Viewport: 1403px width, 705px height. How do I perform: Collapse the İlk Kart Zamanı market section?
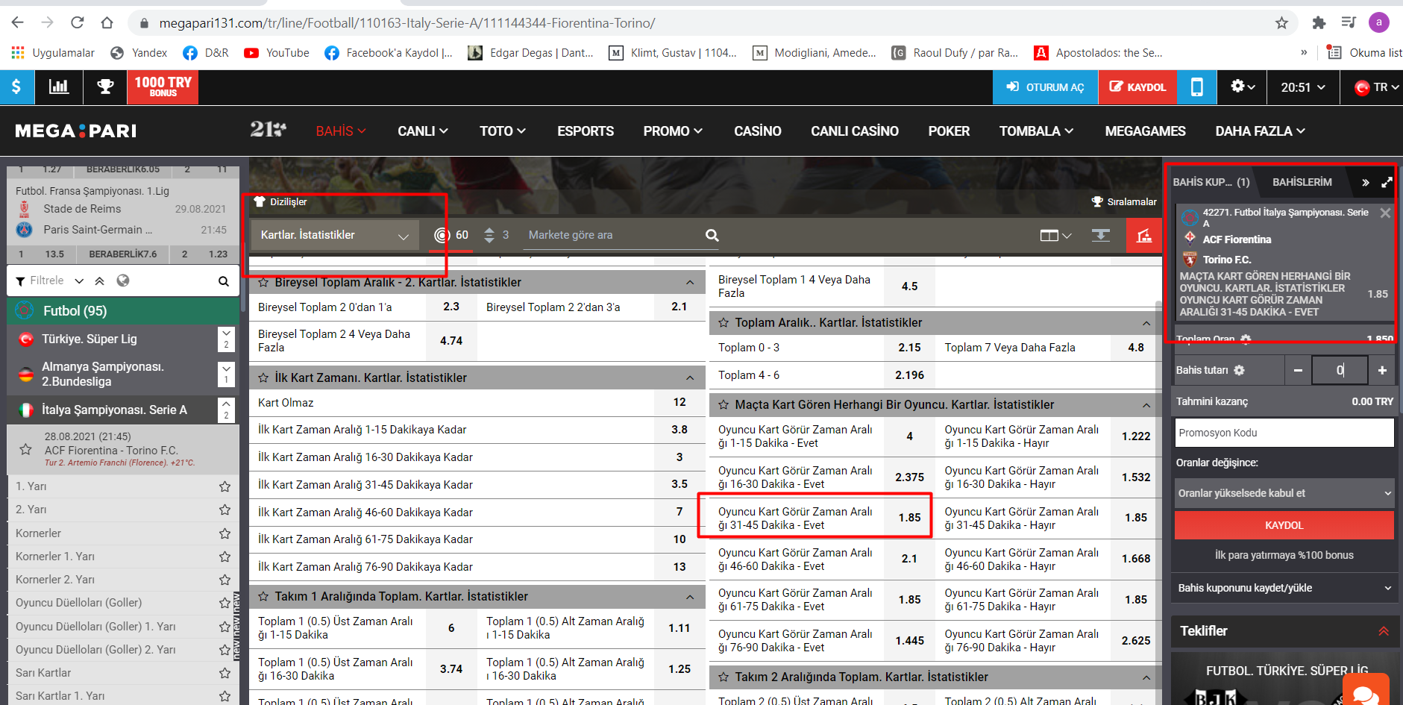[x=690, y=378]
